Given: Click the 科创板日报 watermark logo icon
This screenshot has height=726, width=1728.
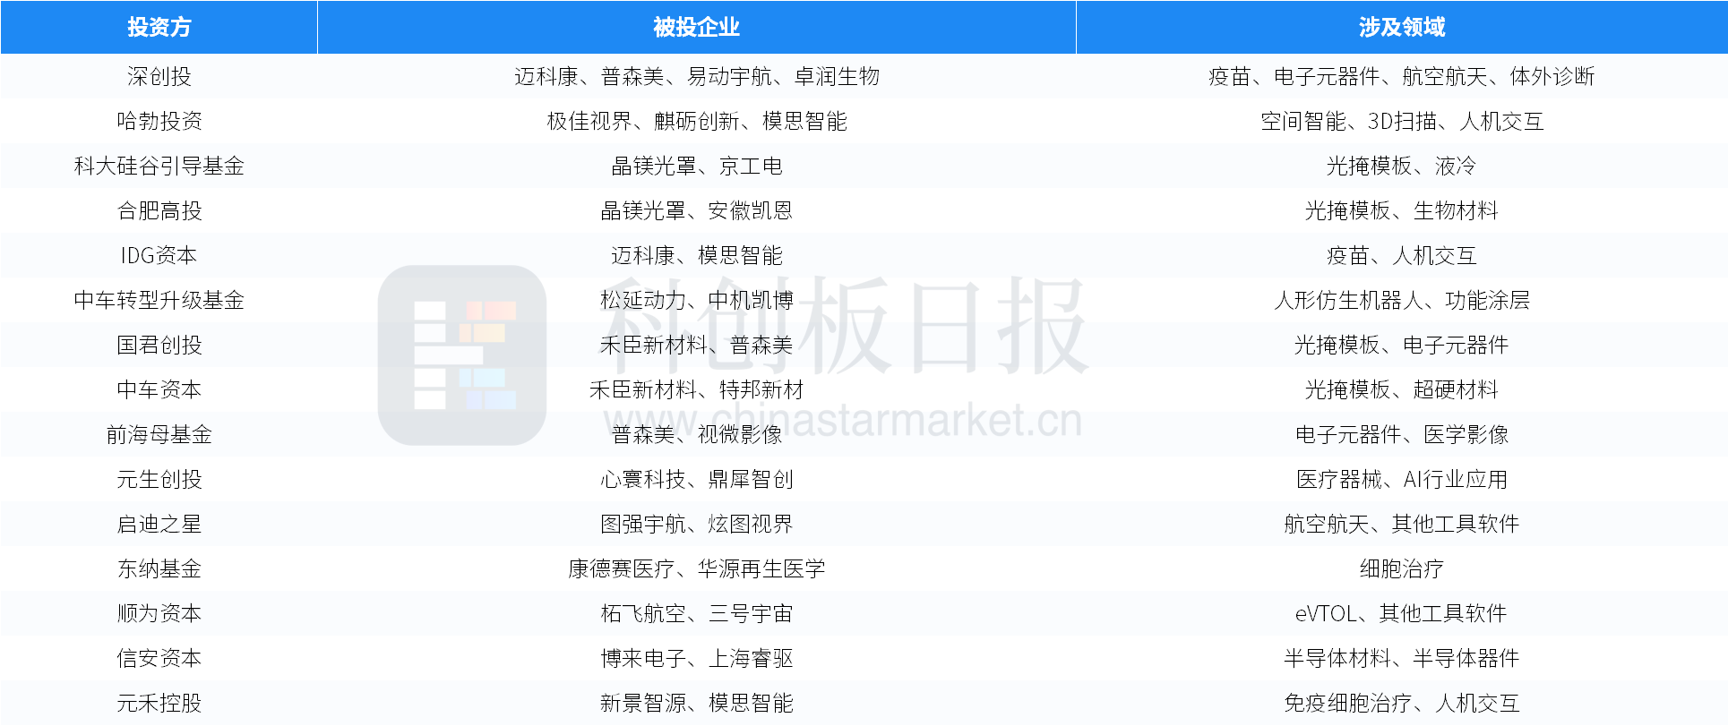Looking at the screenshot, I should click(x=461, y=355).
